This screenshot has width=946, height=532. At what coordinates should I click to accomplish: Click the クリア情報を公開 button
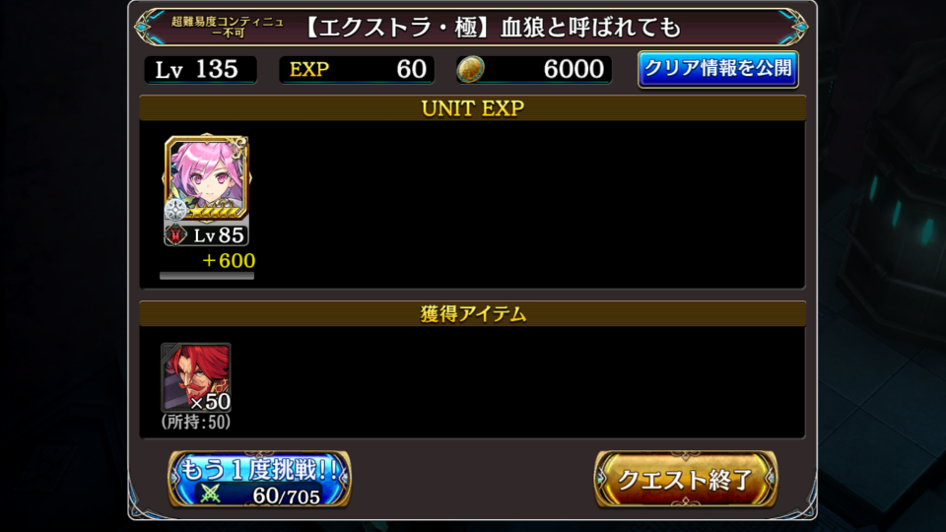[718, 69]
